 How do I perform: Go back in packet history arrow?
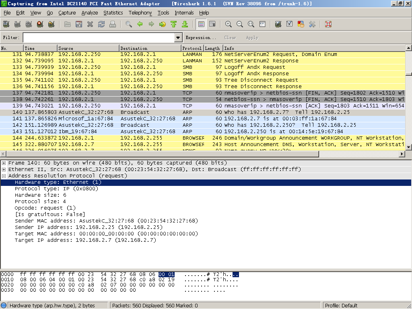[x=140, y=24]
